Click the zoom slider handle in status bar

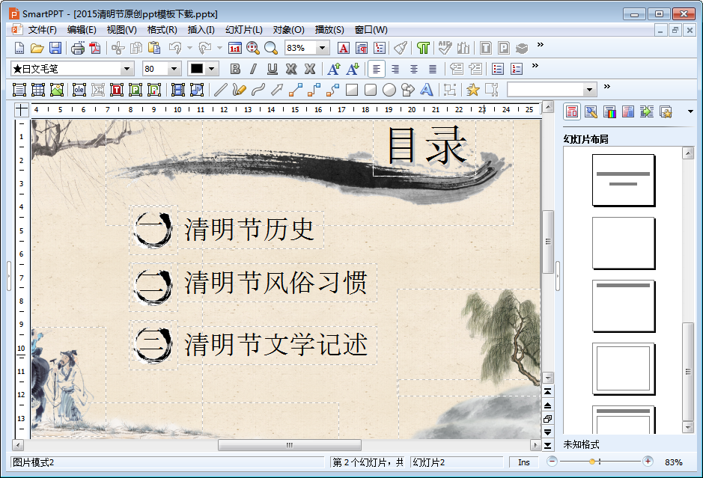tap(592, 462)
